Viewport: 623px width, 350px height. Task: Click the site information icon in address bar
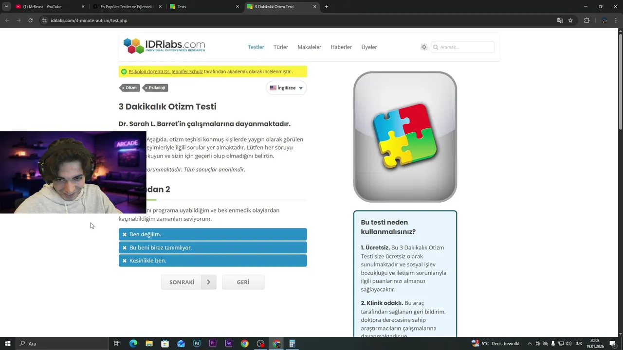point(44,20)
